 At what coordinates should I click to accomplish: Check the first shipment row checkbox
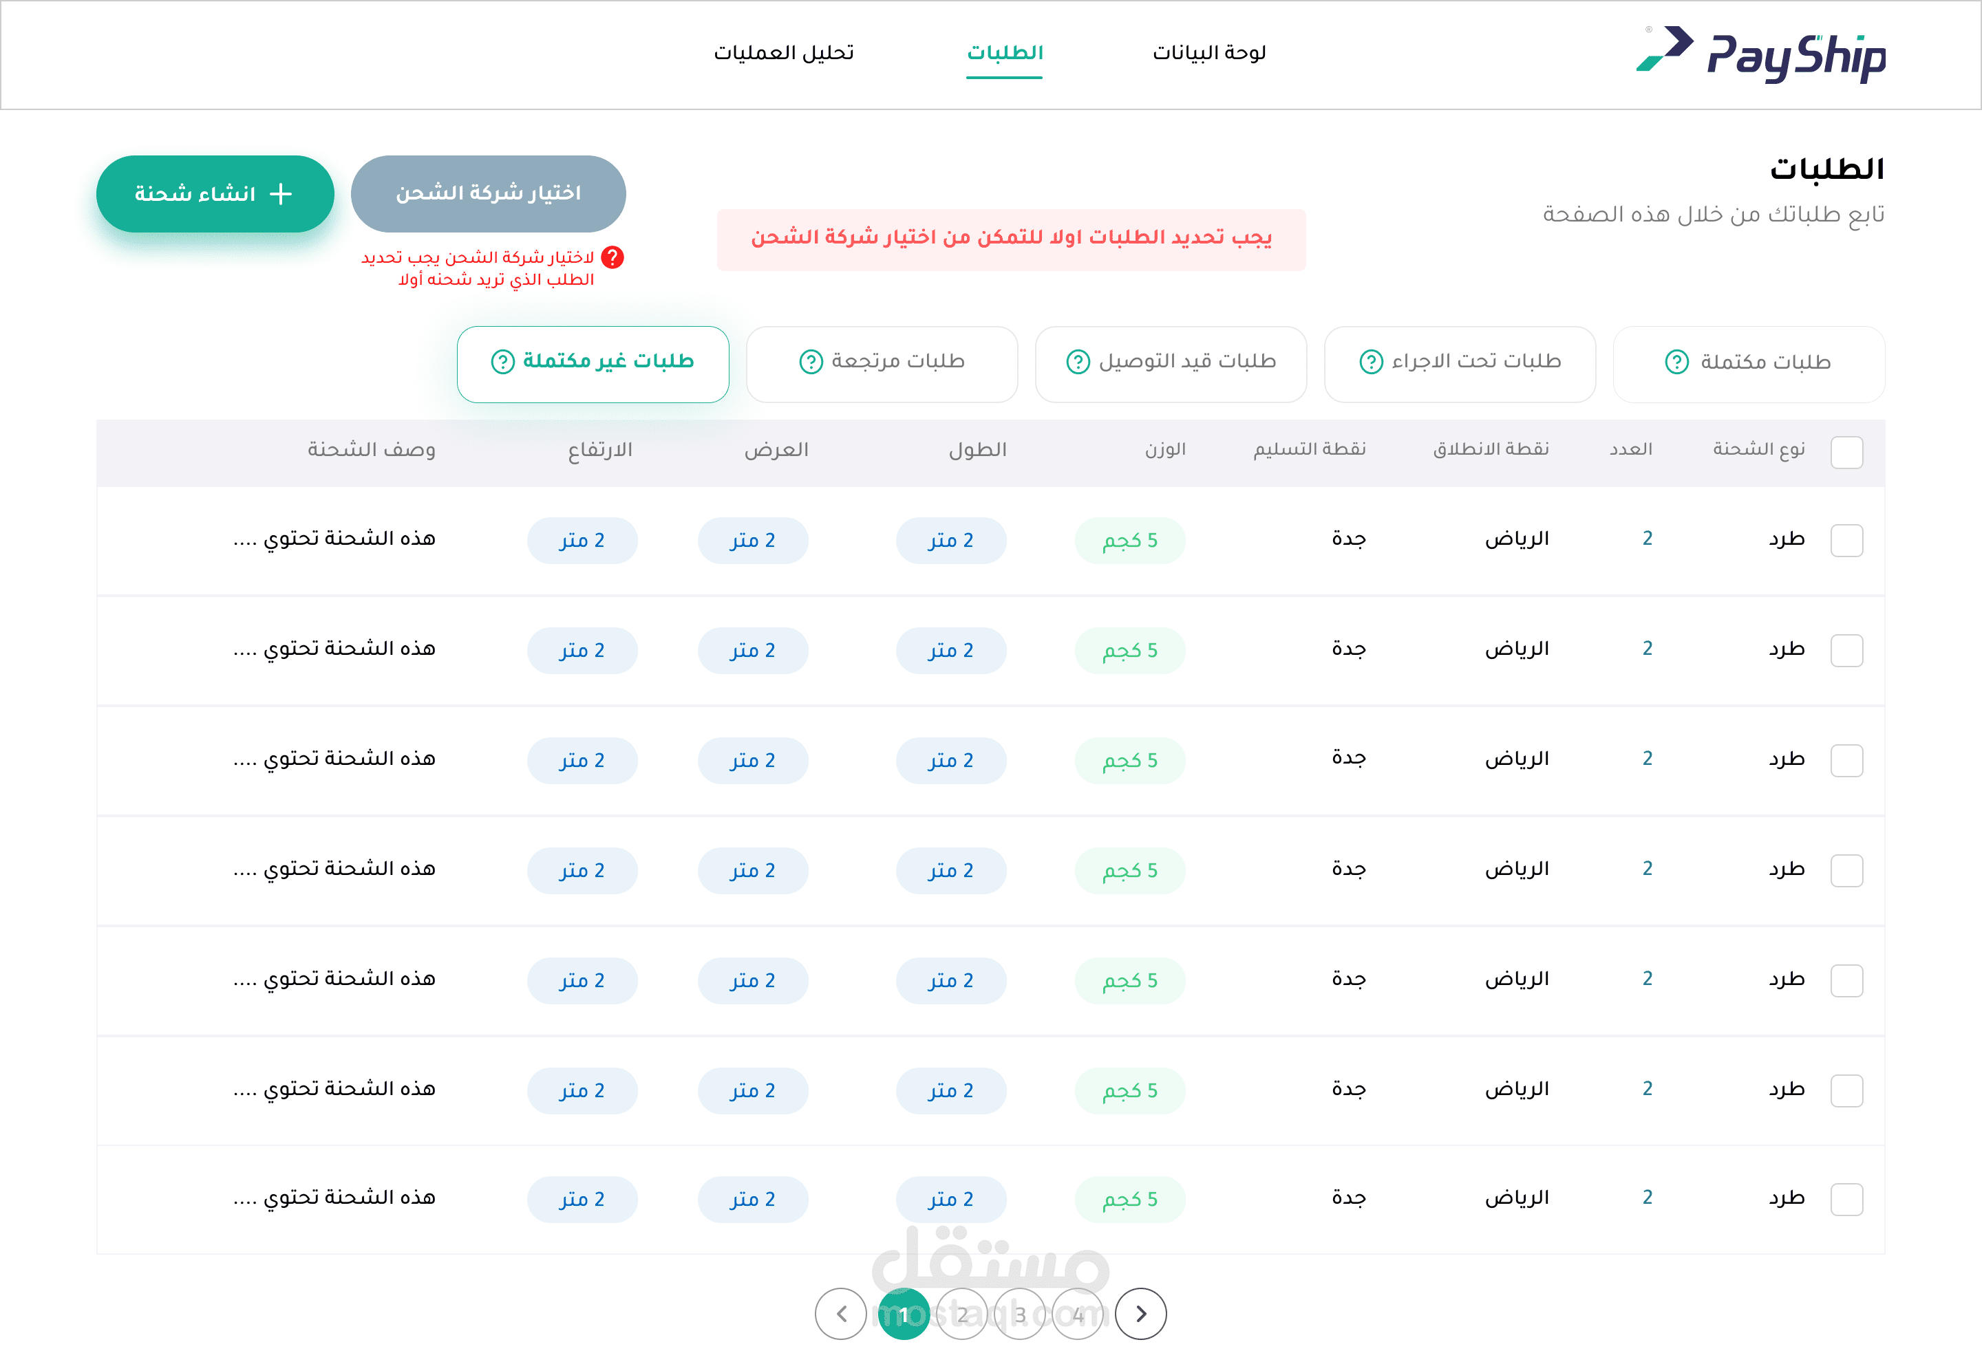[1846, 540]
